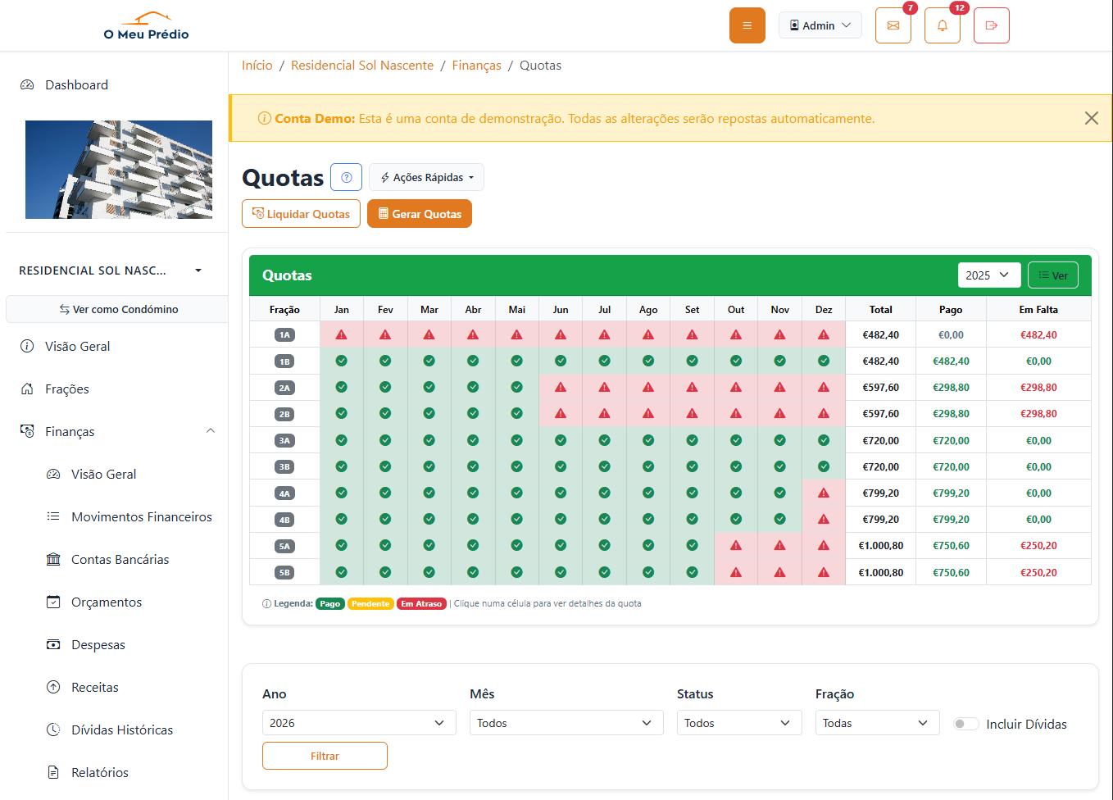
Task: Open the 2025 year dropdown
Action: pos(988,275)
